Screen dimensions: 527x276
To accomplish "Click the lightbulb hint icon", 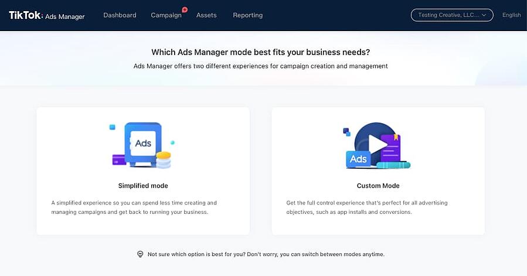I will [140, 254].
